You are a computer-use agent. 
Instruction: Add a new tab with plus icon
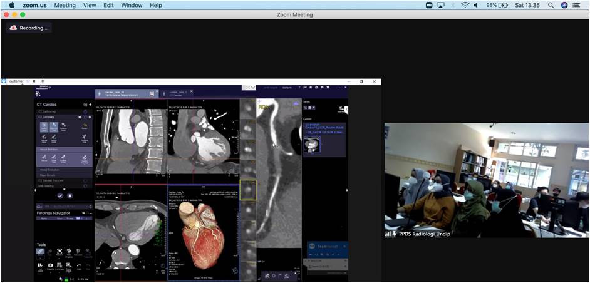pyautogui.click(x=43, y=81)
